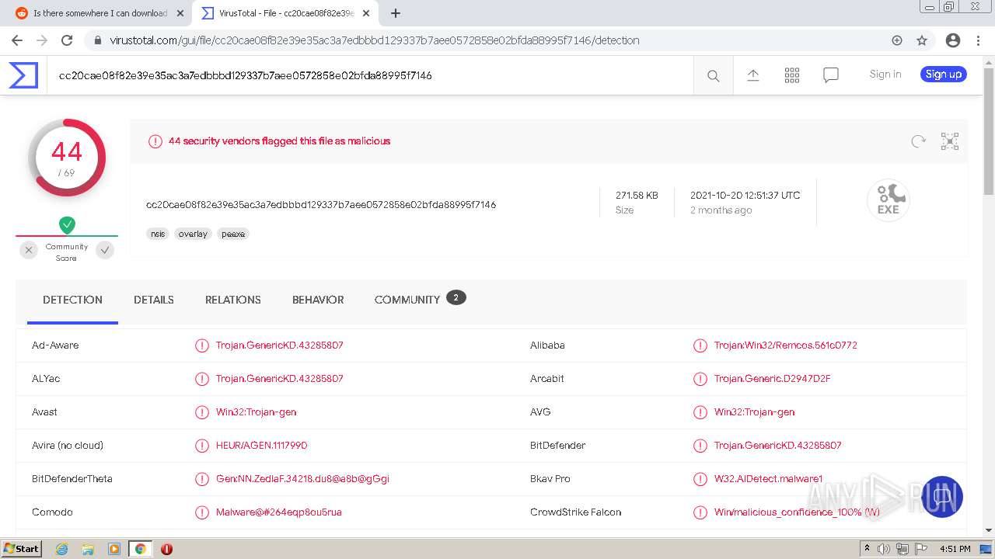Viewport: 995px width, 559px height.
Task: Click the overlay tag
Action: pos(193,234)
